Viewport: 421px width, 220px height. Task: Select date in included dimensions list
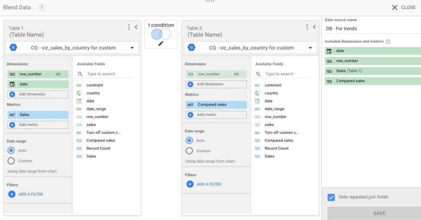tap(372, 51)
